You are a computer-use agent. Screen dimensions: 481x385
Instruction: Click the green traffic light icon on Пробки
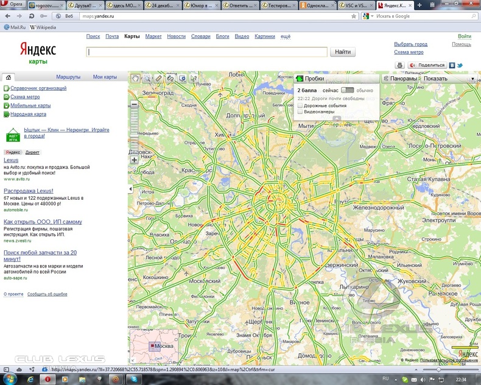(300, 79)
